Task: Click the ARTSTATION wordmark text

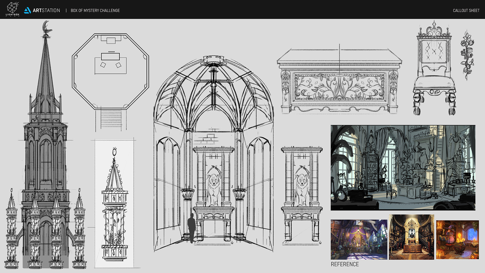Action: tap(46, 10)
